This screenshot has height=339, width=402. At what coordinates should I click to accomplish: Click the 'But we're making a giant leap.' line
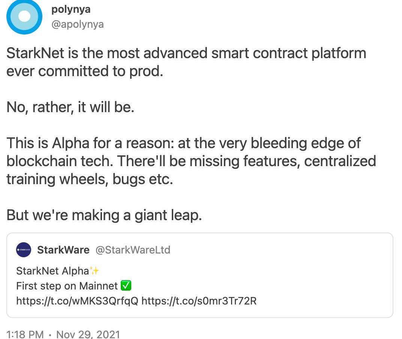click(x=104, y=215)
